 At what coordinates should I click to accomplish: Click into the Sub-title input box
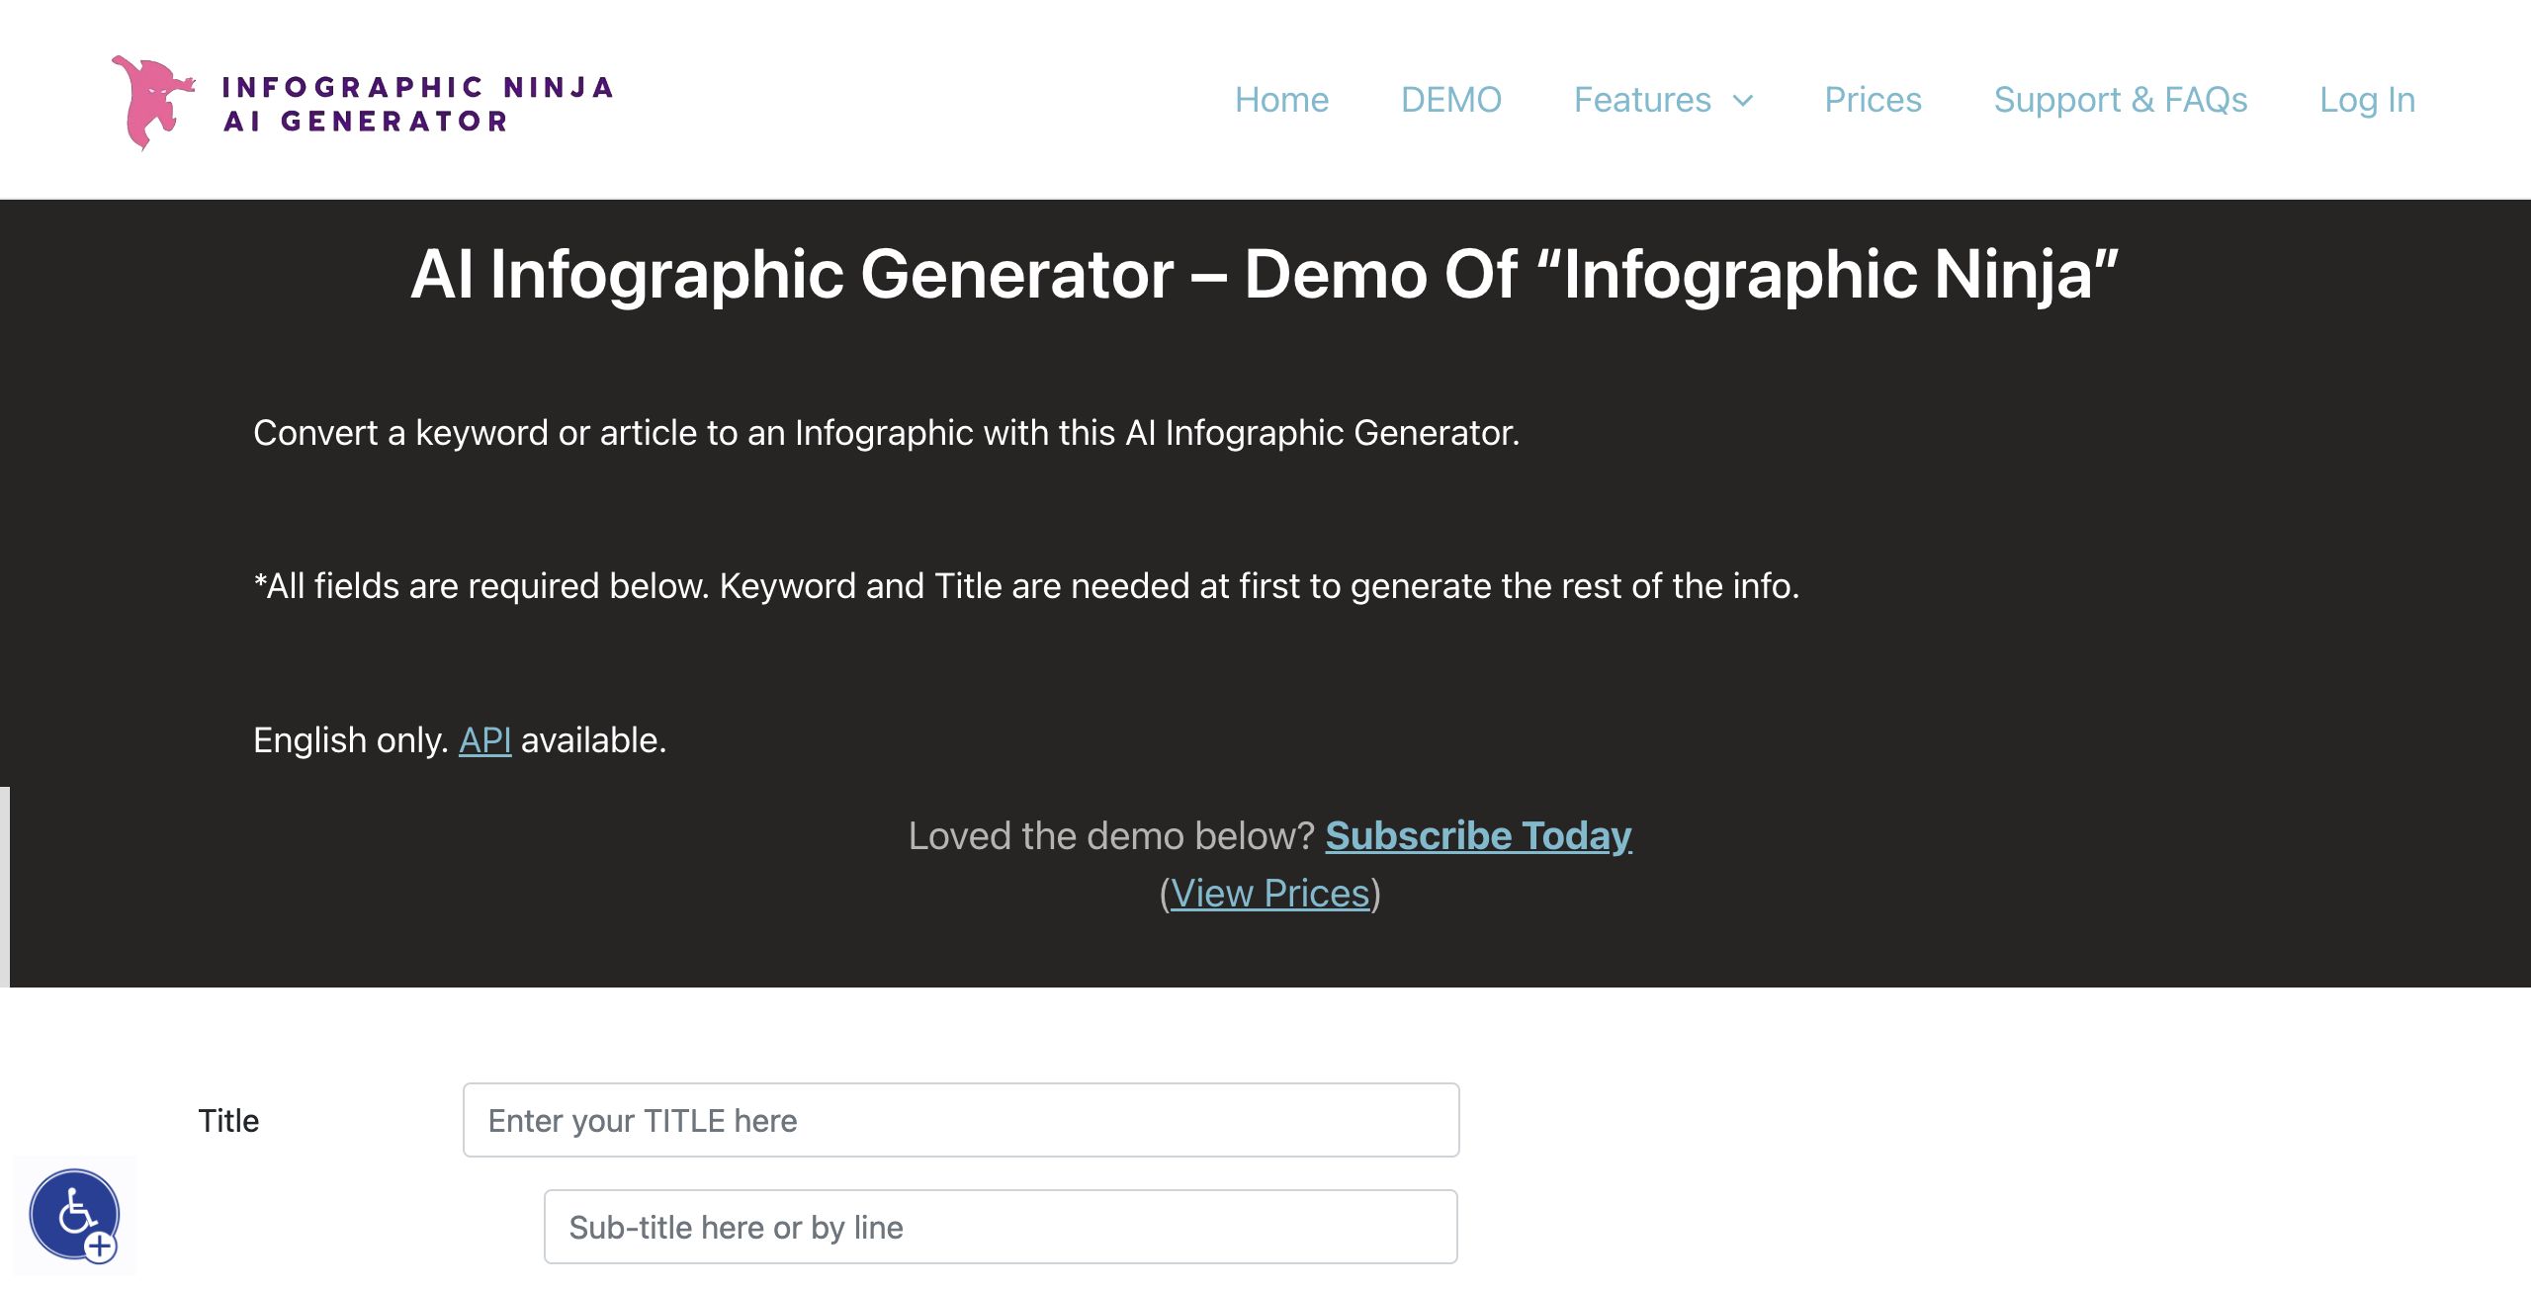coord(1000,1227)
